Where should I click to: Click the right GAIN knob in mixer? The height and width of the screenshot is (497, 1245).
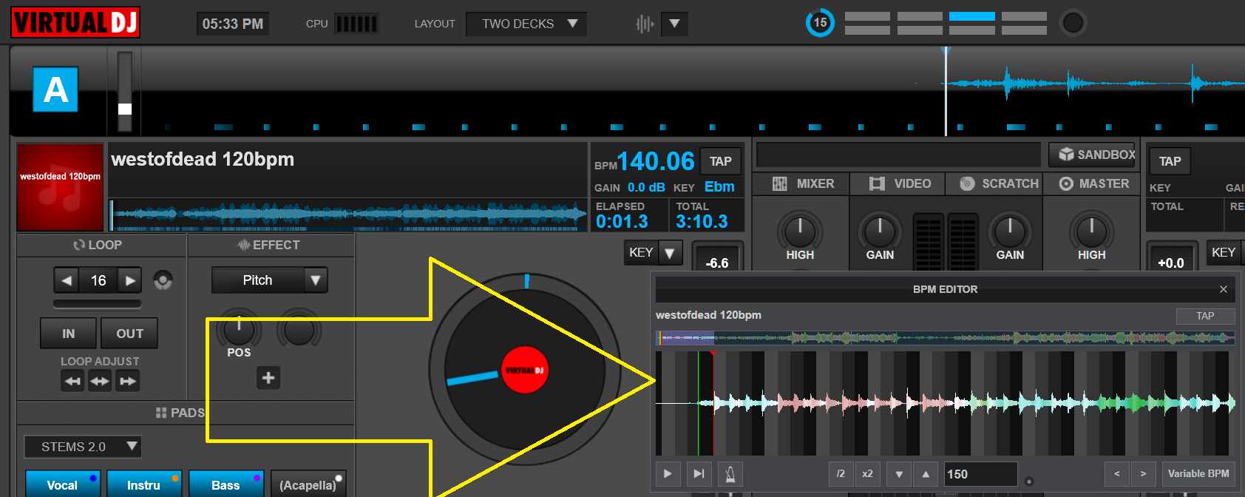(x=1010, y=231)
